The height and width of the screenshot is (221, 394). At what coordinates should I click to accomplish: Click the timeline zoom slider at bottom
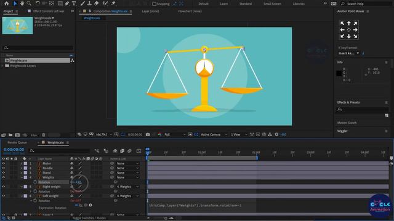point(166,219)
